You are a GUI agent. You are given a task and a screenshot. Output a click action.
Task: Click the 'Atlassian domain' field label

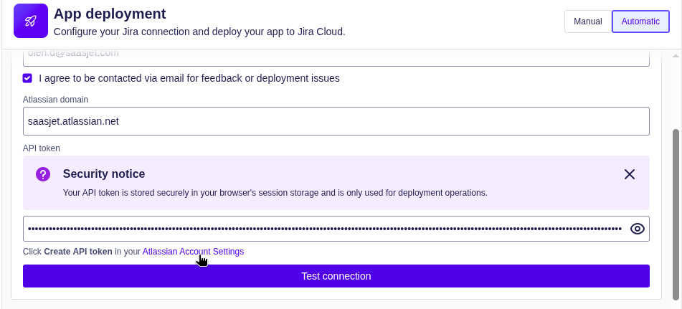click(x=56, y=100)
